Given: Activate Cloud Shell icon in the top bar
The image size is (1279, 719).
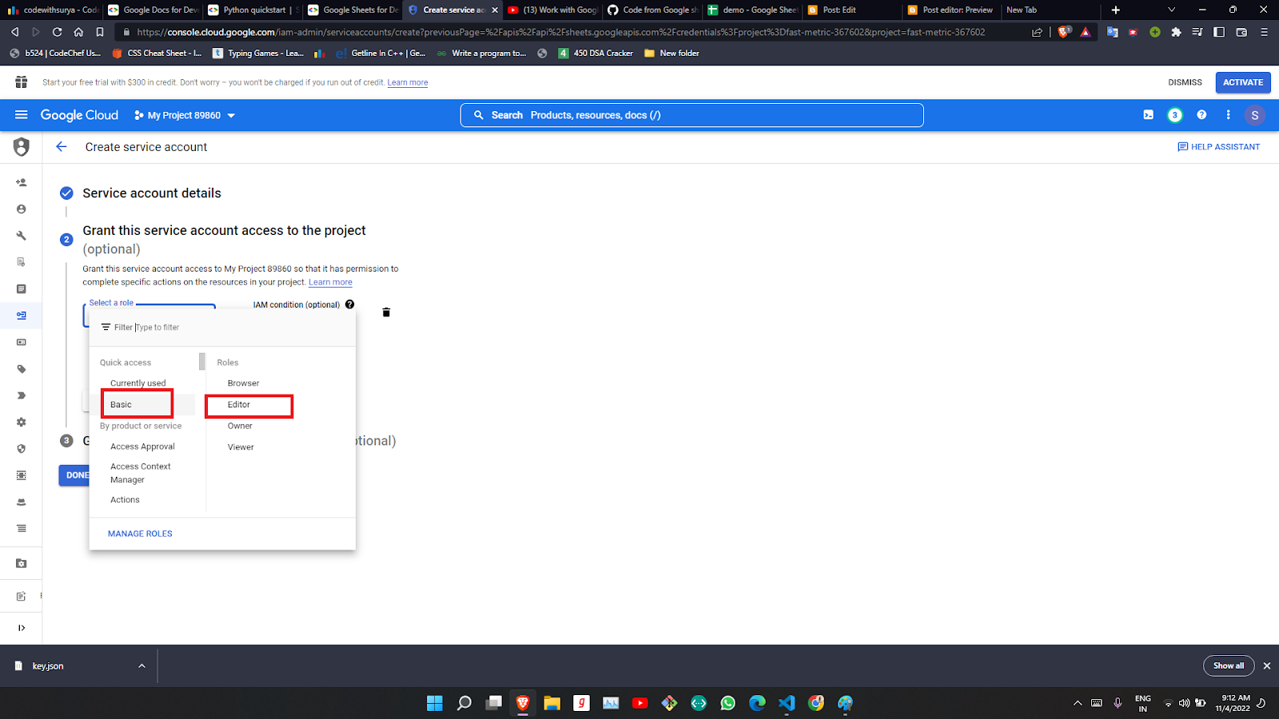Looking at the screenshot, I should click(1148, 115).
